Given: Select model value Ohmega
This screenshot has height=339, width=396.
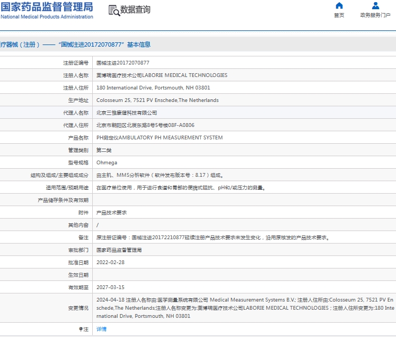Looking at the screenshot, I should [x=106, y=163].
